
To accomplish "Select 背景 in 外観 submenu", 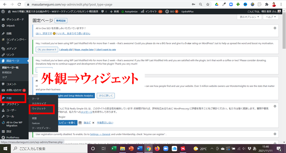I will [34, 118].
